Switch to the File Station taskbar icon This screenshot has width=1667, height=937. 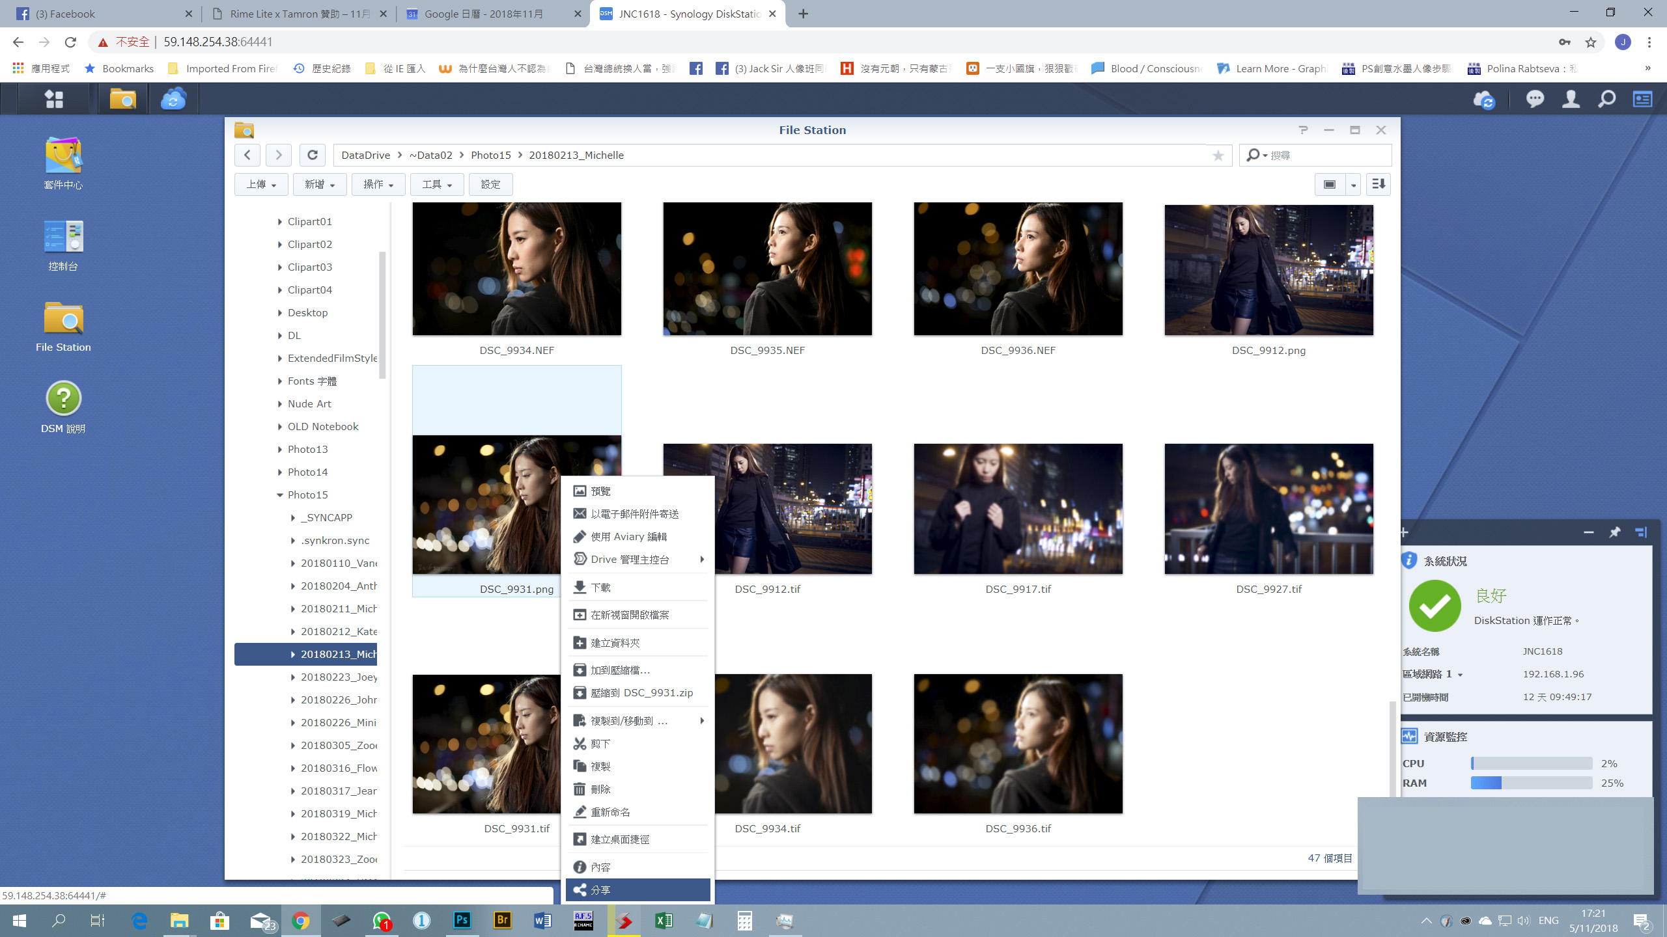[x=122, y=99]
